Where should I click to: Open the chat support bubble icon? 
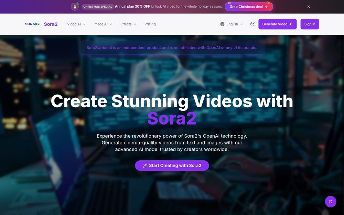tap(330, 202)
